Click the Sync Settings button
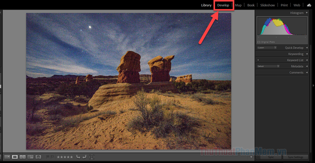 pyautogui.click(x=295, y=157)
